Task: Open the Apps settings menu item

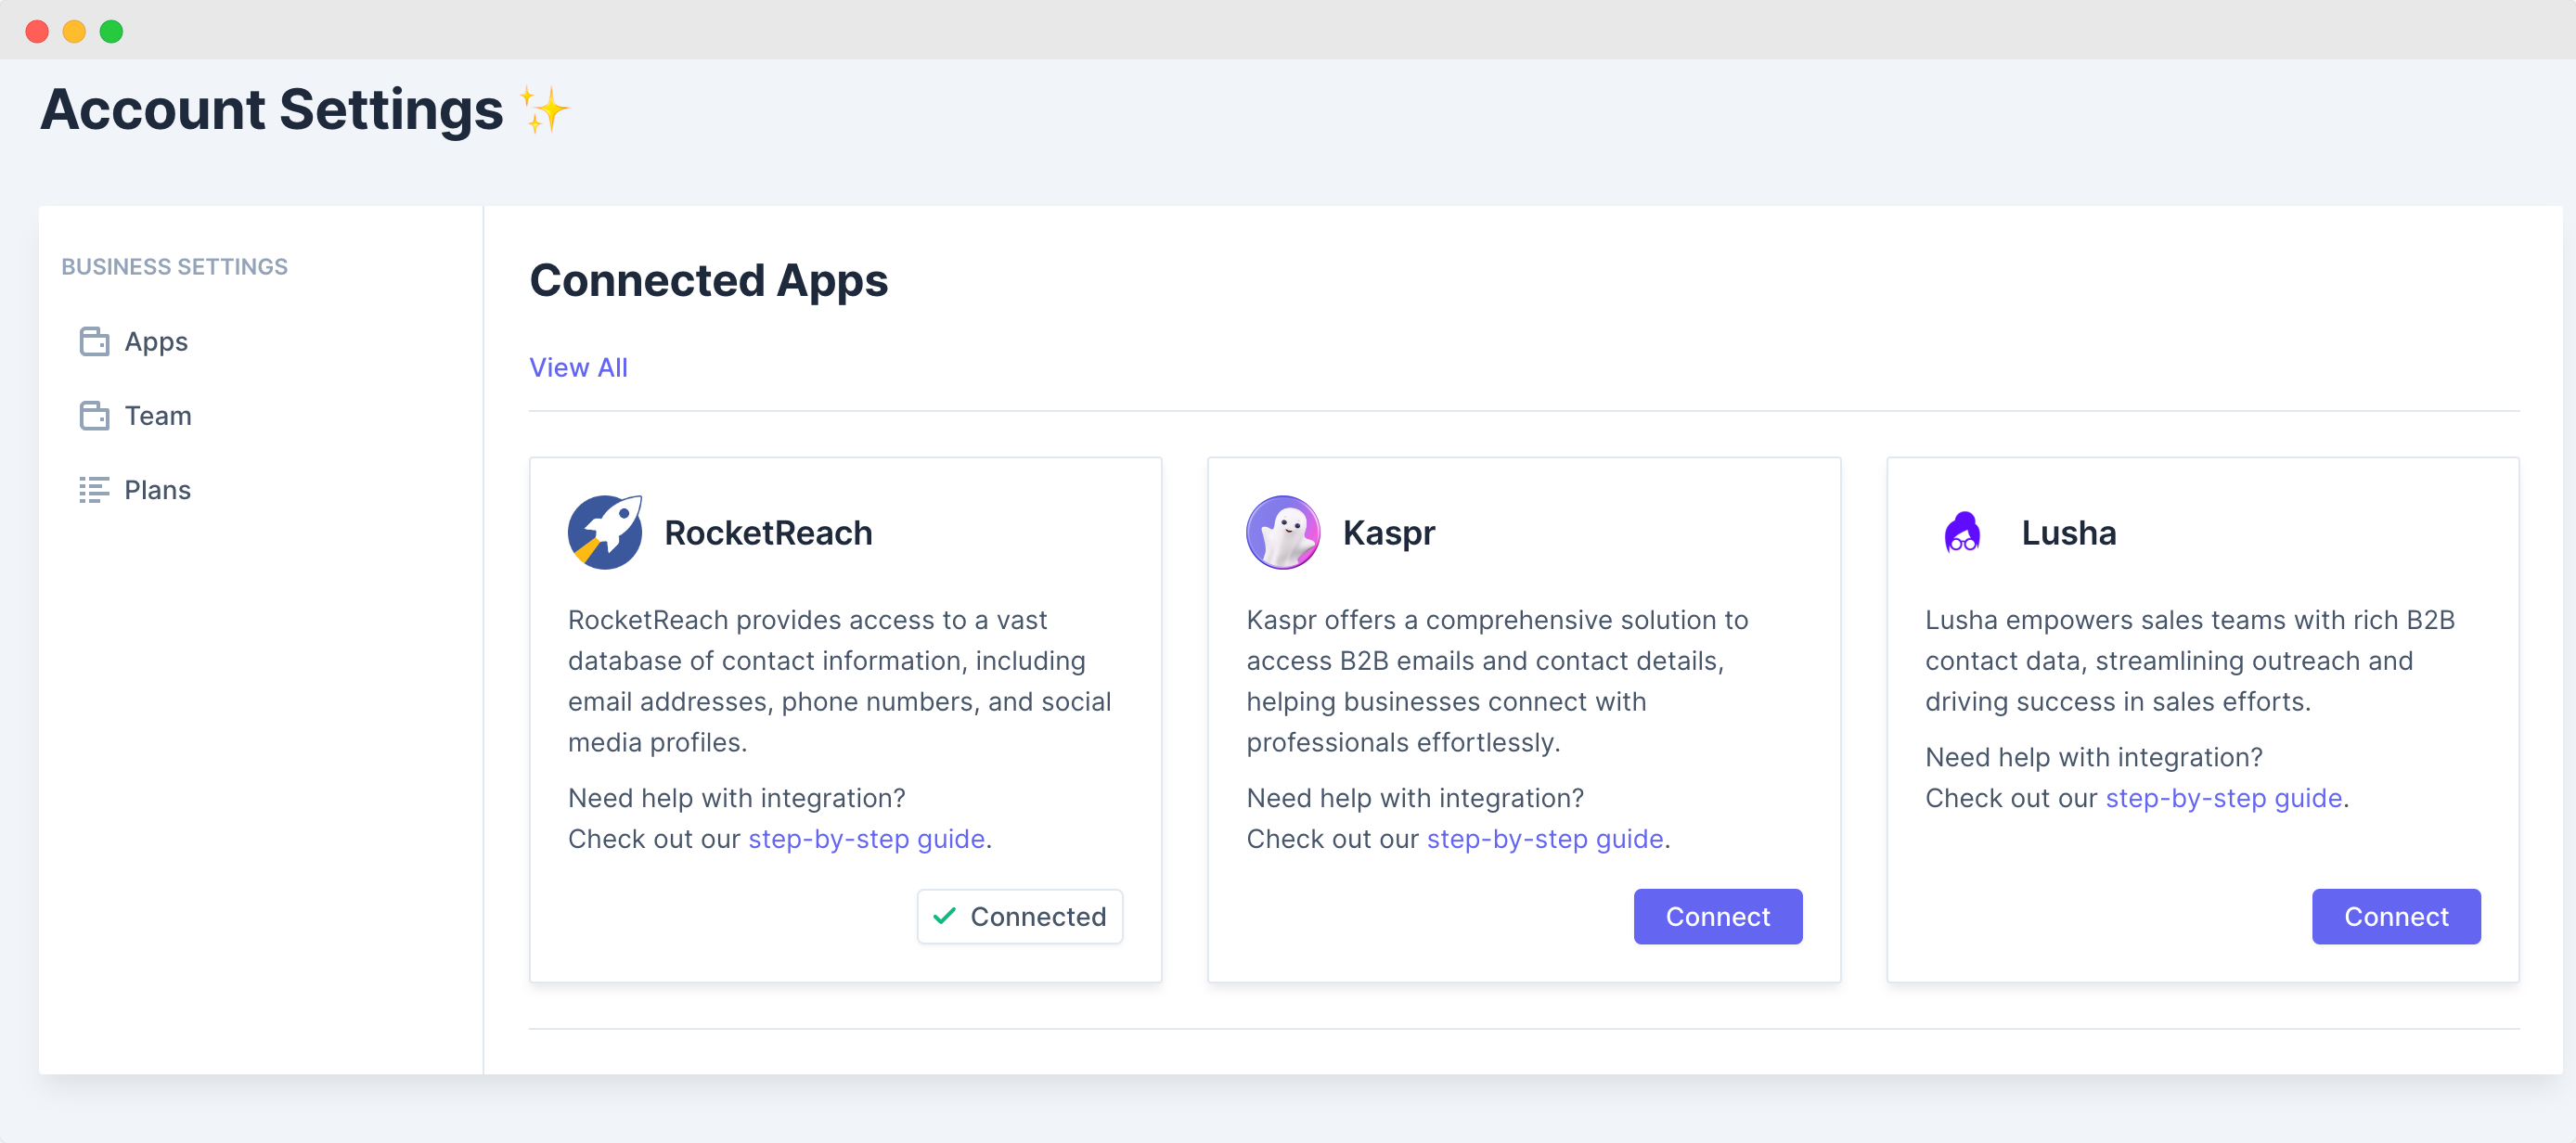Action: click(x=156, y=342)
